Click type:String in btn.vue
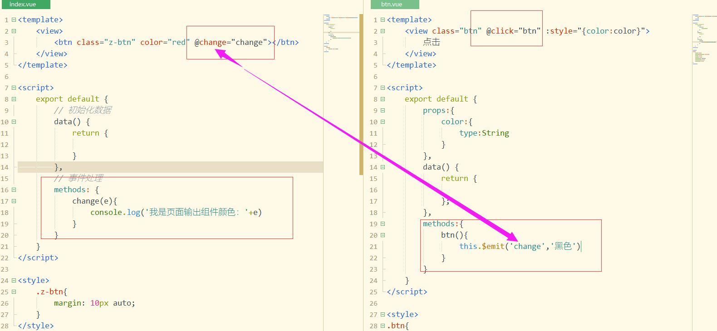 tap(484, 133)
